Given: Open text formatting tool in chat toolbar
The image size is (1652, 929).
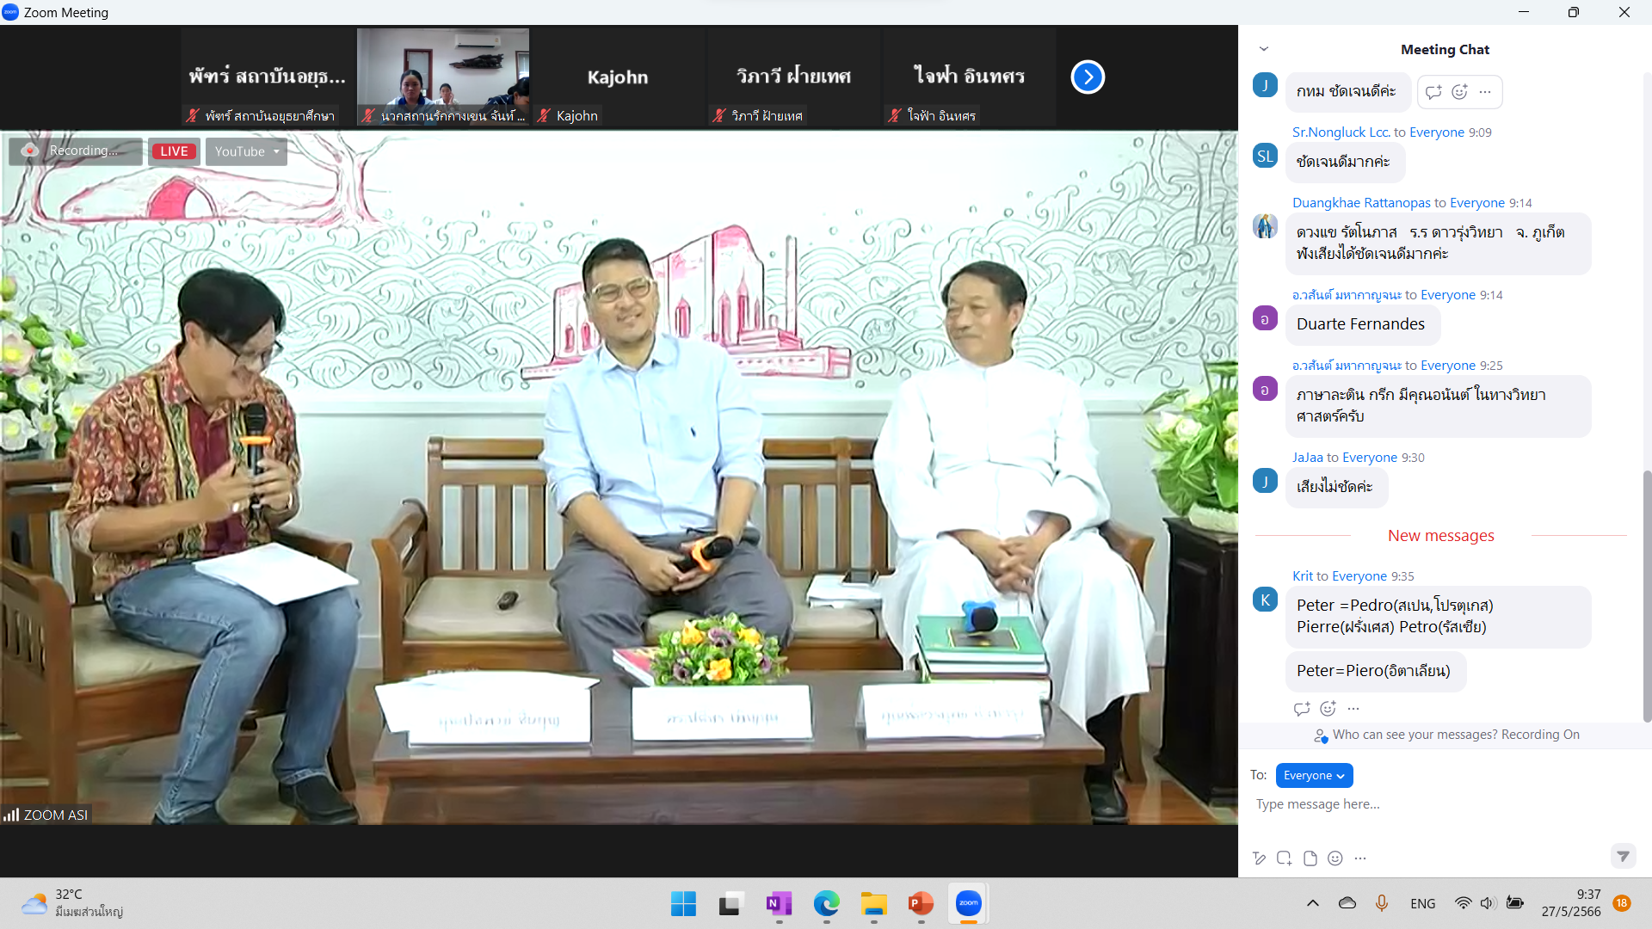Looking at the screenshot, I should pos(1260,858).
